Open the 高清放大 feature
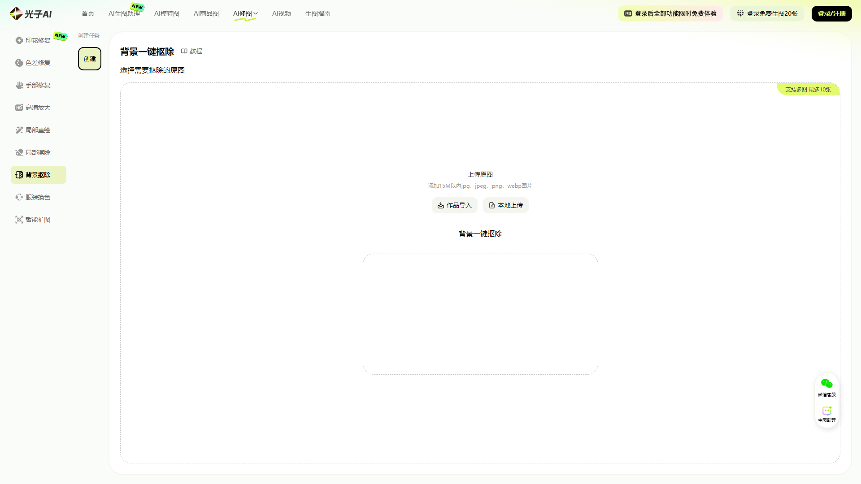 [x=38, y=108]
